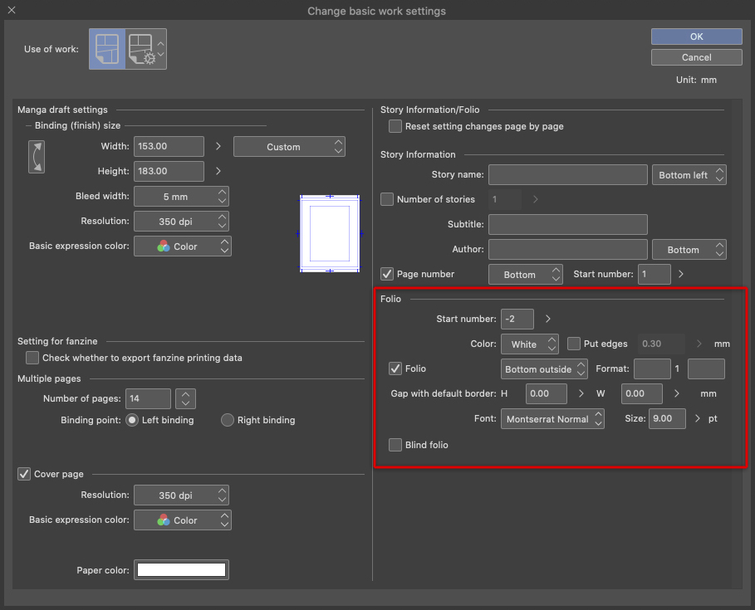Uncheck the Cover page checkbox
755x610 pixels.
[24, 474]
